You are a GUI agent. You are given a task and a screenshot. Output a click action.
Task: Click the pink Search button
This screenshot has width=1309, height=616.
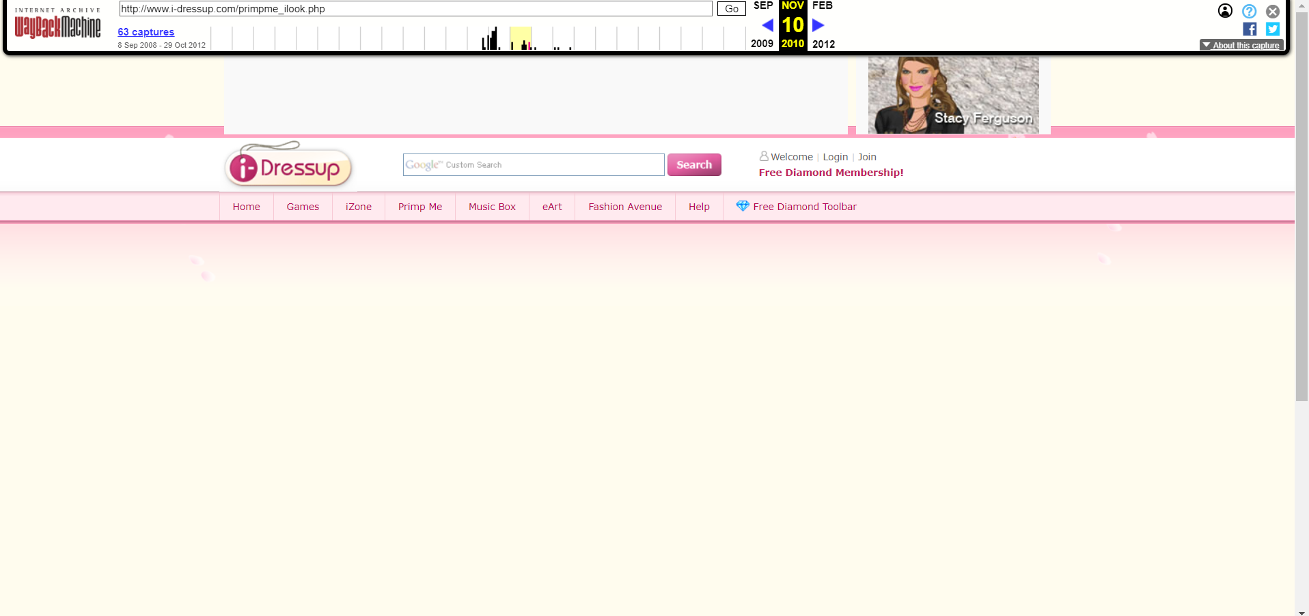click(x=694, y=164)
